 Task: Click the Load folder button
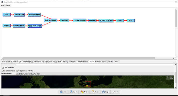63,92
